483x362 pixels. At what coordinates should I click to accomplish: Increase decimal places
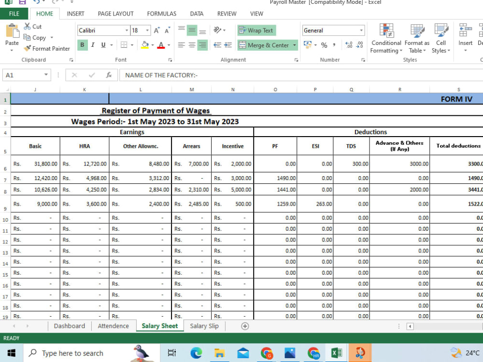coord(349,45)
